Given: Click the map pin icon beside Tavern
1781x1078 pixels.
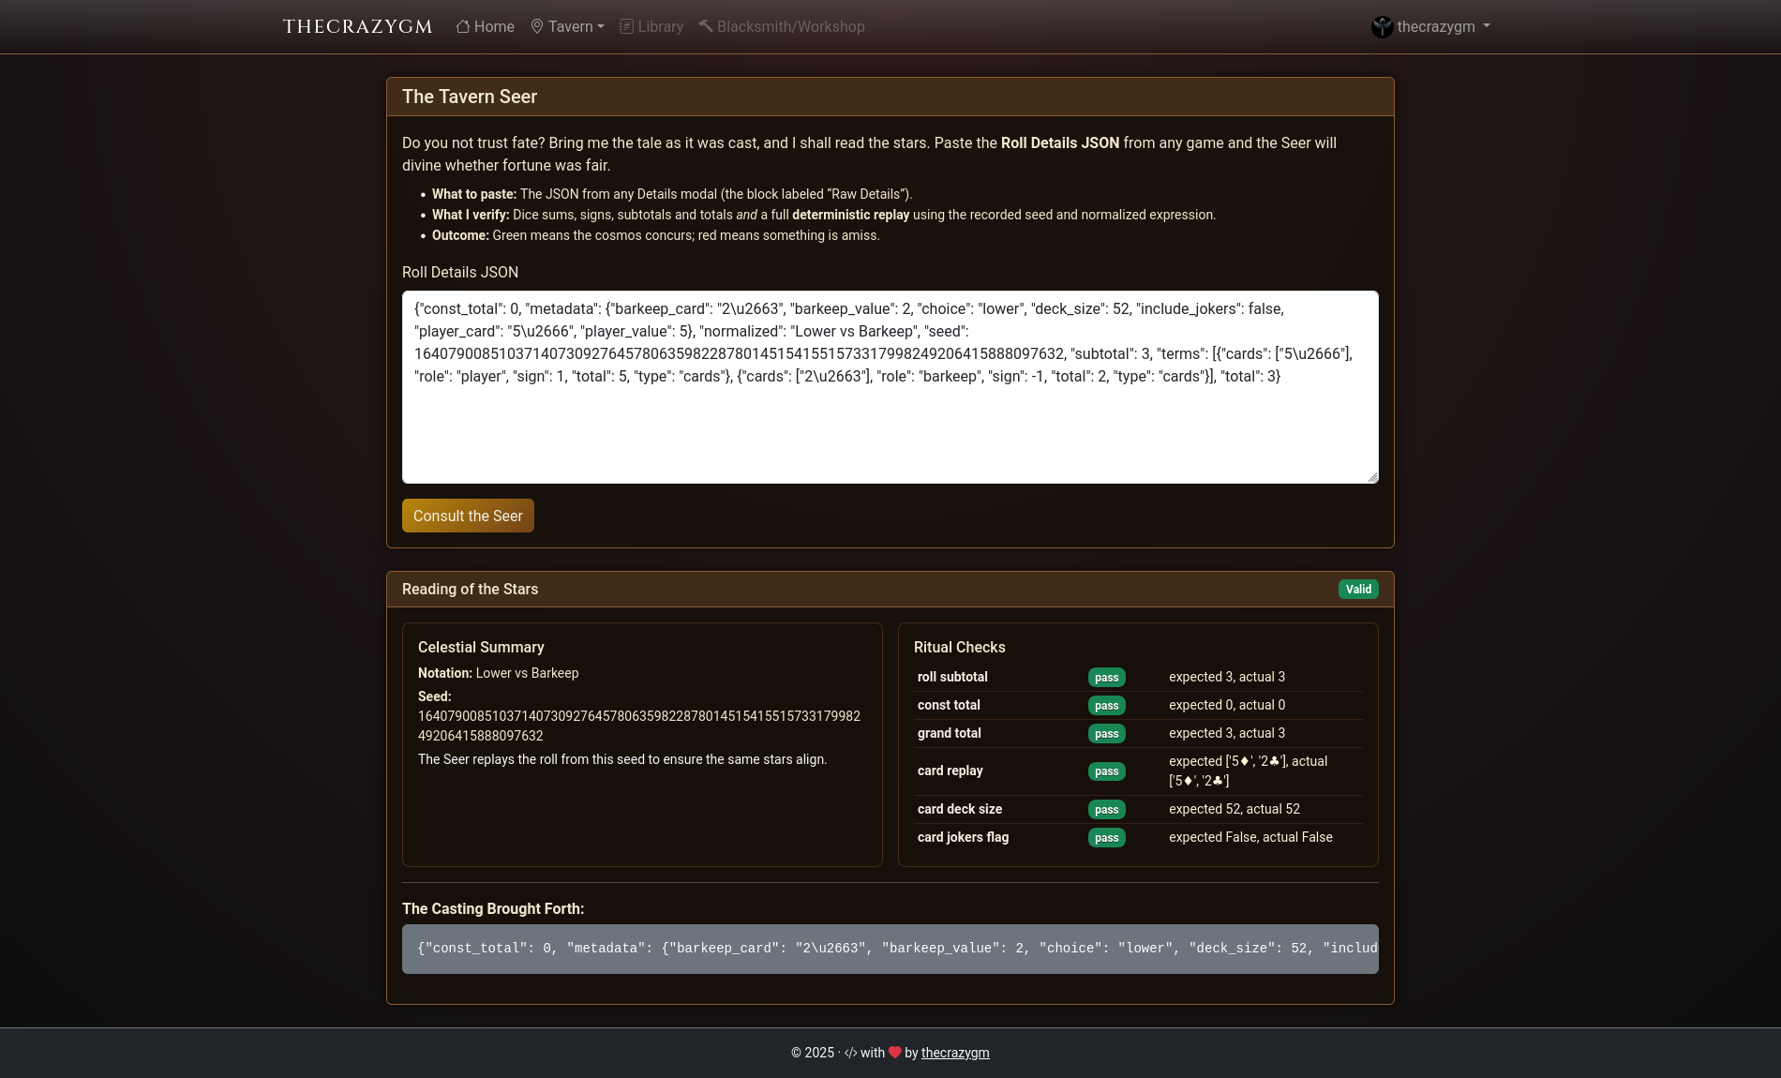Looking at the screenshot, I should (x=537, y=26).
